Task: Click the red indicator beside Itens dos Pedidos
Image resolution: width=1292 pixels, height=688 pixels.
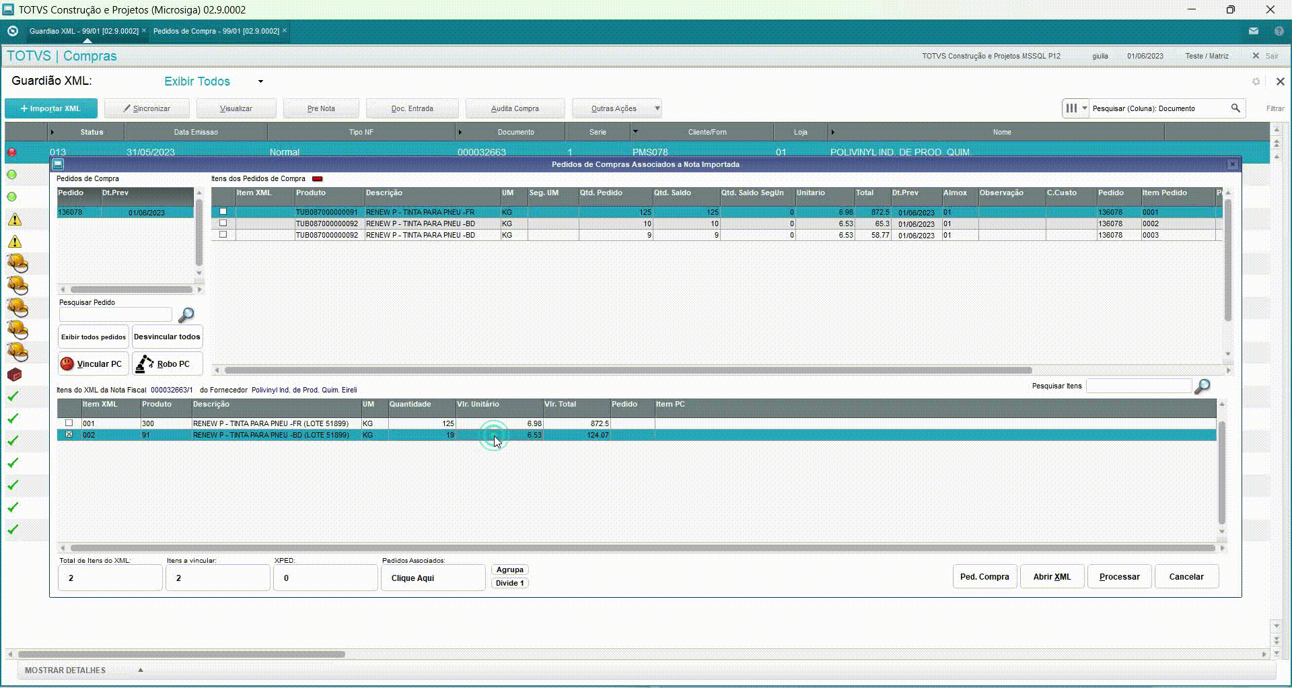Action: 317,179
